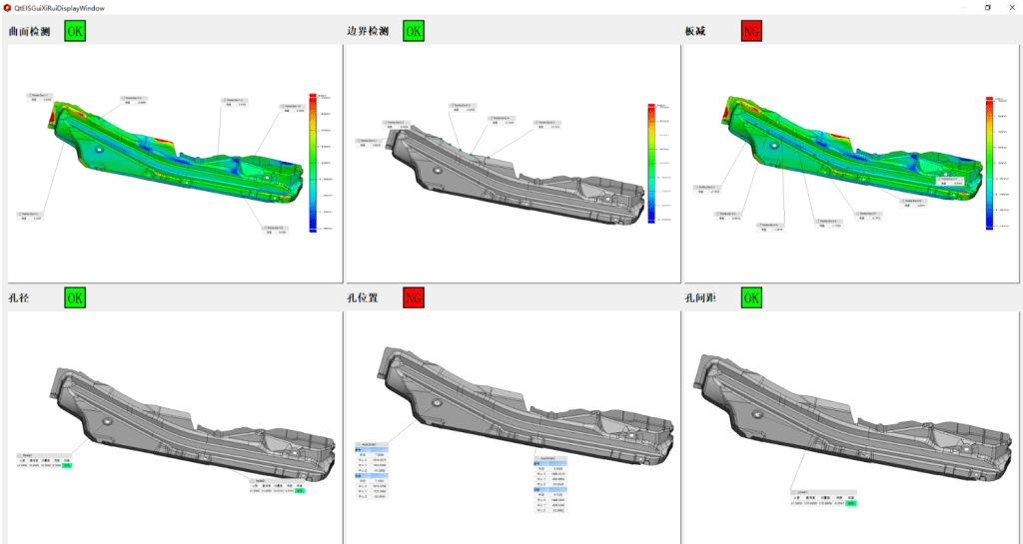This screenshot has height=544, width=1023.
Task: Select the red NG indicator beside 板减
Action: tap(751, 31)
